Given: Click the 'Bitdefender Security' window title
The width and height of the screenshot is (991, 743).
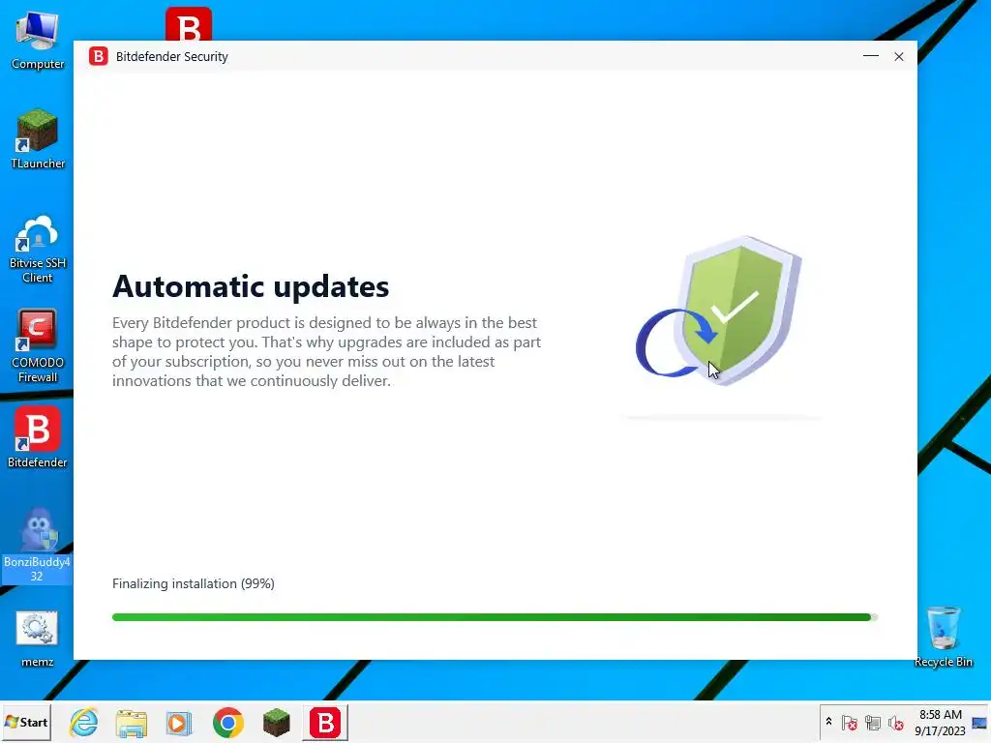Looking at the screenshot, I should pos(172,56).
